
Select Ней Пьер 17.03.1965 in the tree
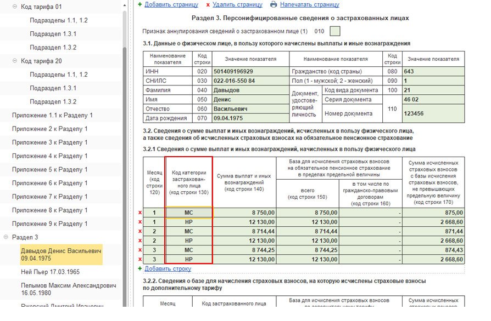(x=50, y=272)
